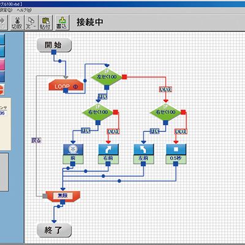
Task: Select the 左前 left-forward arrow block
Action: coord(143,154)
